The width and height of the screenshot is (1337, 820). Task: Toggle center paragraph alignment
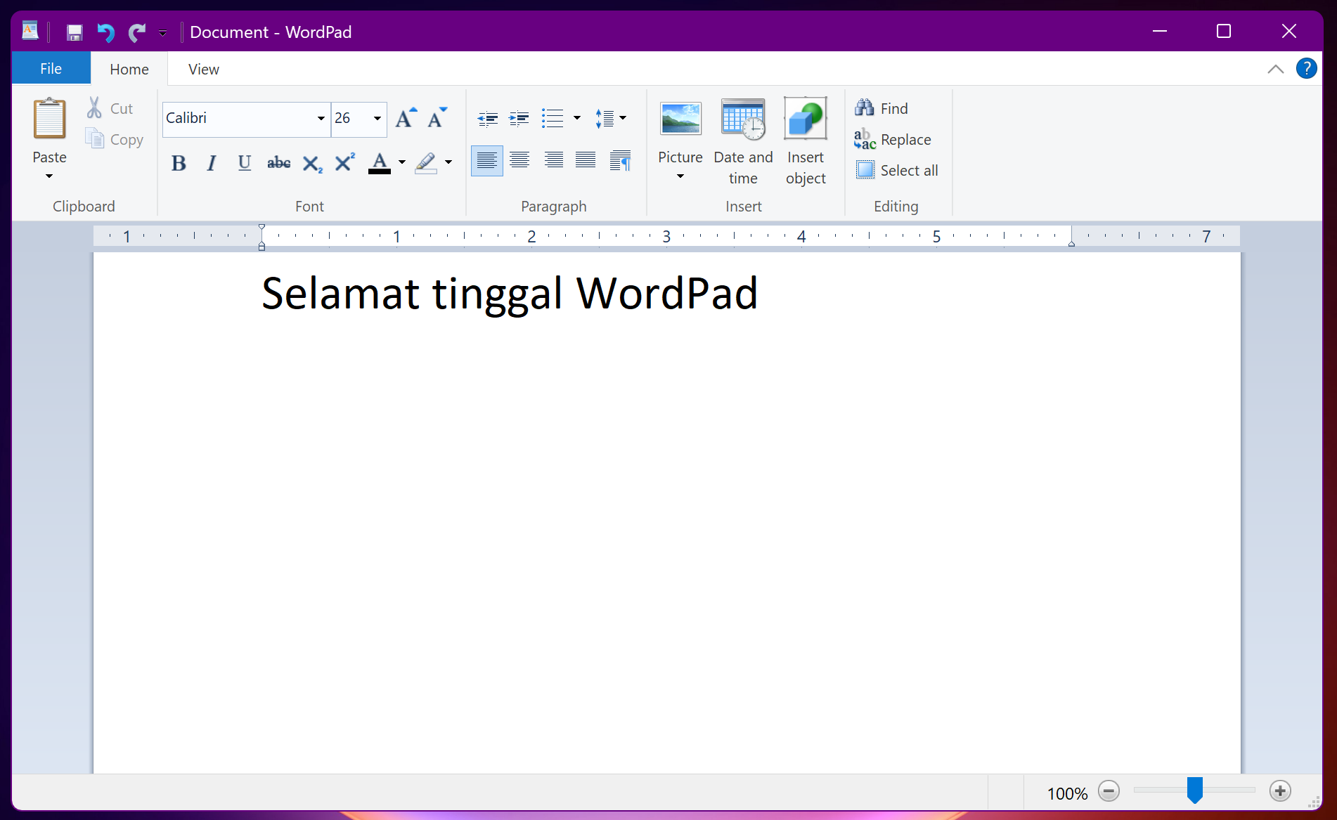pos(519,160)
